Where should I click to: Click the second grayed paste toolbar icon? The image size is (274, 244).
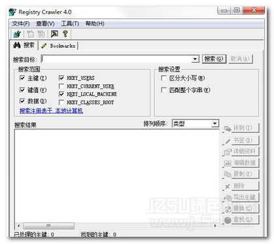pos(41,34)
